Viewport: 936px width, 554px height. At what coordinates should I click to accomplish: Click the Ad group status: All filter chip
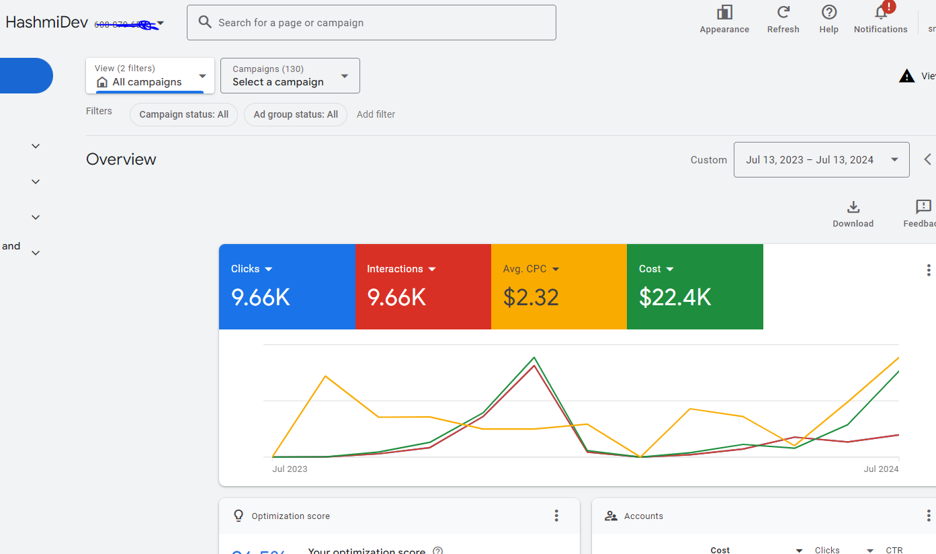[x=296, y=114]
